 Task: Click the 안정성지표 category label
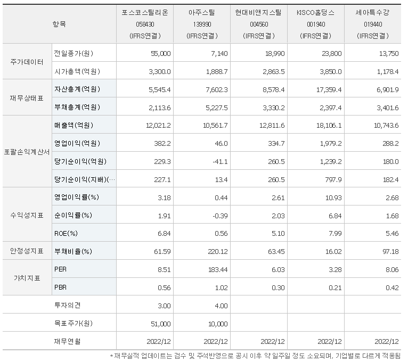(27, 251)
